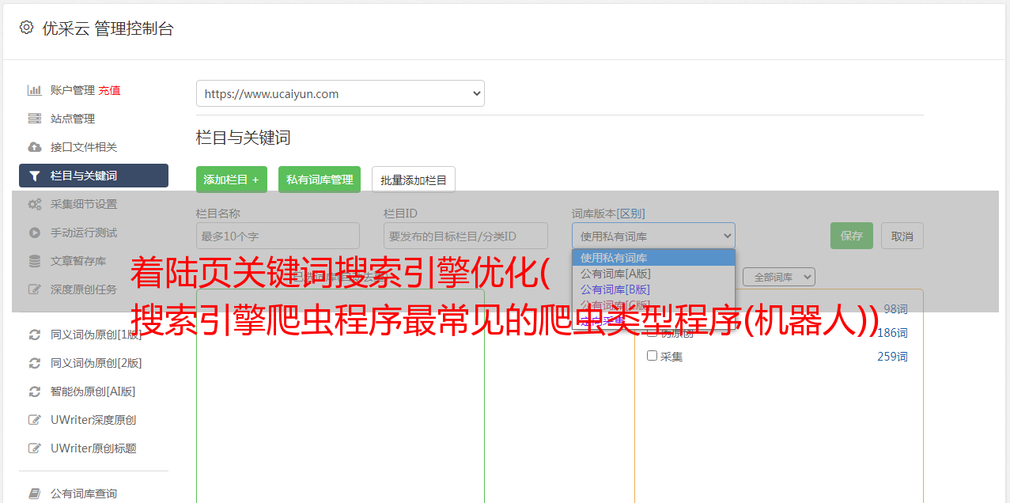The height and width of the screenshot is (503, 1010).
Task: Open the 词库版本[区别] dropdown
Action: [x=653, y=236]
